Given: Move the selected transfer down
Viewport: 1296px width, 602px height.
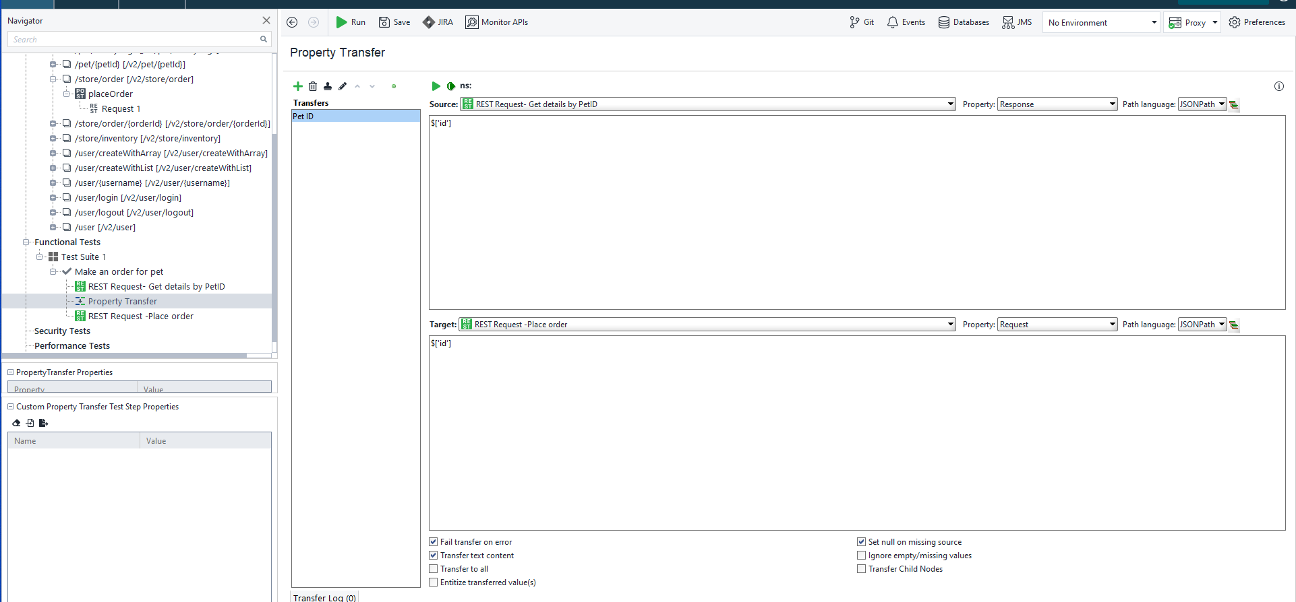Looking at the screenshot, I should [372, 86].
